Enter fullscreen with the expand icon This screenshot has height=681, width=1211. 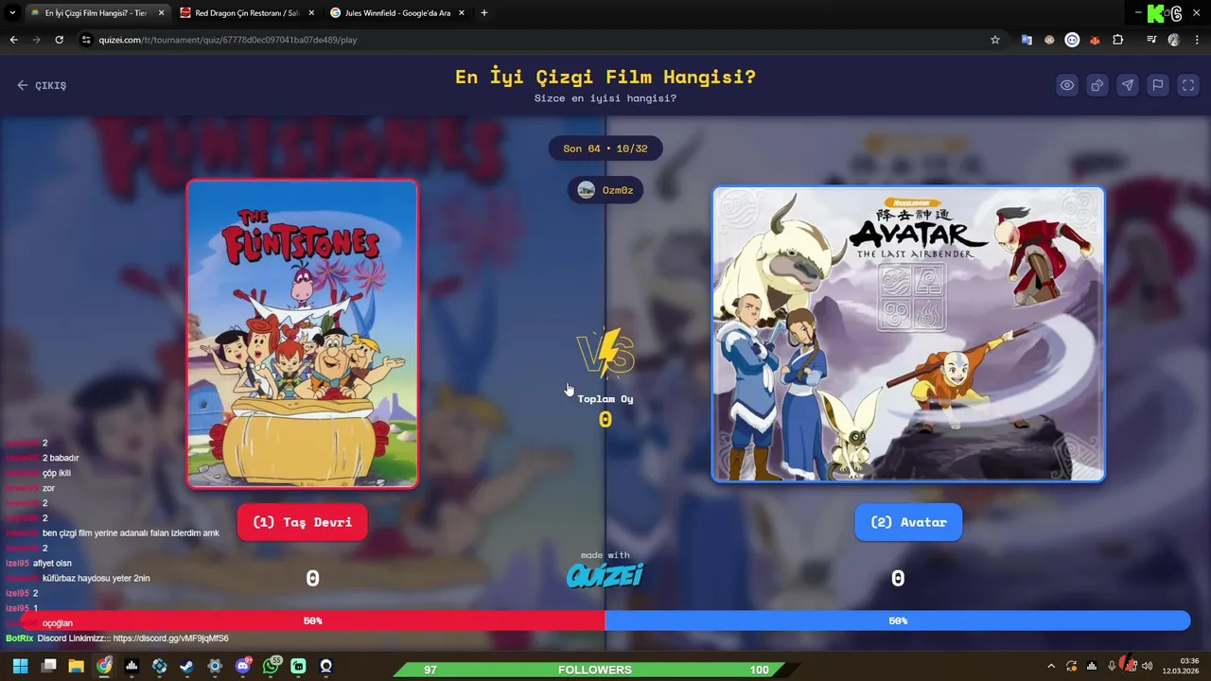(1188, 85)
